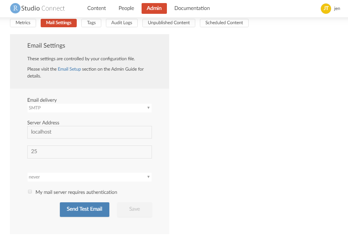Click the Server Address localhost field

click(x=89, y=132)
